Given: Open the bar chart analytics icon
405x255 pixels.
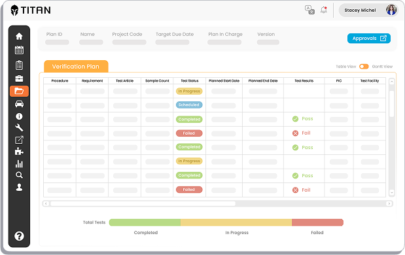Looking at the screenshot, I should [x=19, y=164].
